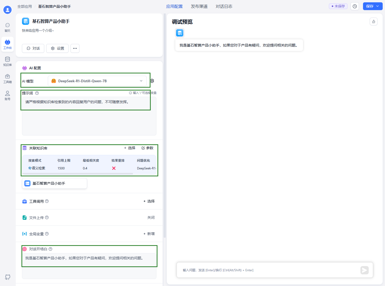
Task: Click the 快来给应用一个介绍 description text
Action: (38, 31)
